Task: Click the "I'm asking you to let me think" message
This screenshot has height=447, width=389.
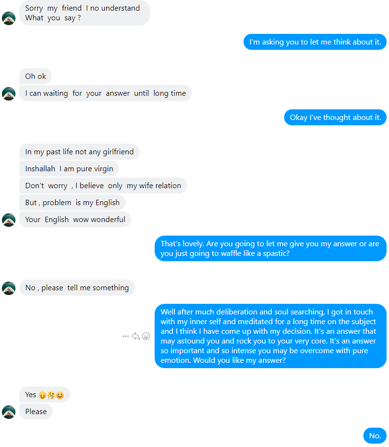Action: 315,42
